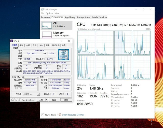Viewport: 163px width, 128px height.
Task: Click the Task Manager title bar icon
Action: pos(42,9)
